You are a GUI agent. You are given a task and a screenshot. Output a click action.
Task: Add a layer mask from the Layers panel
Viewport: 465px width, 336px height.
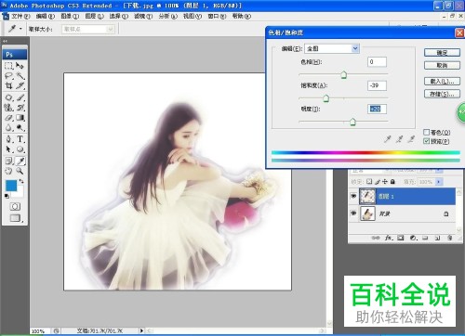[x=401, y=238]
